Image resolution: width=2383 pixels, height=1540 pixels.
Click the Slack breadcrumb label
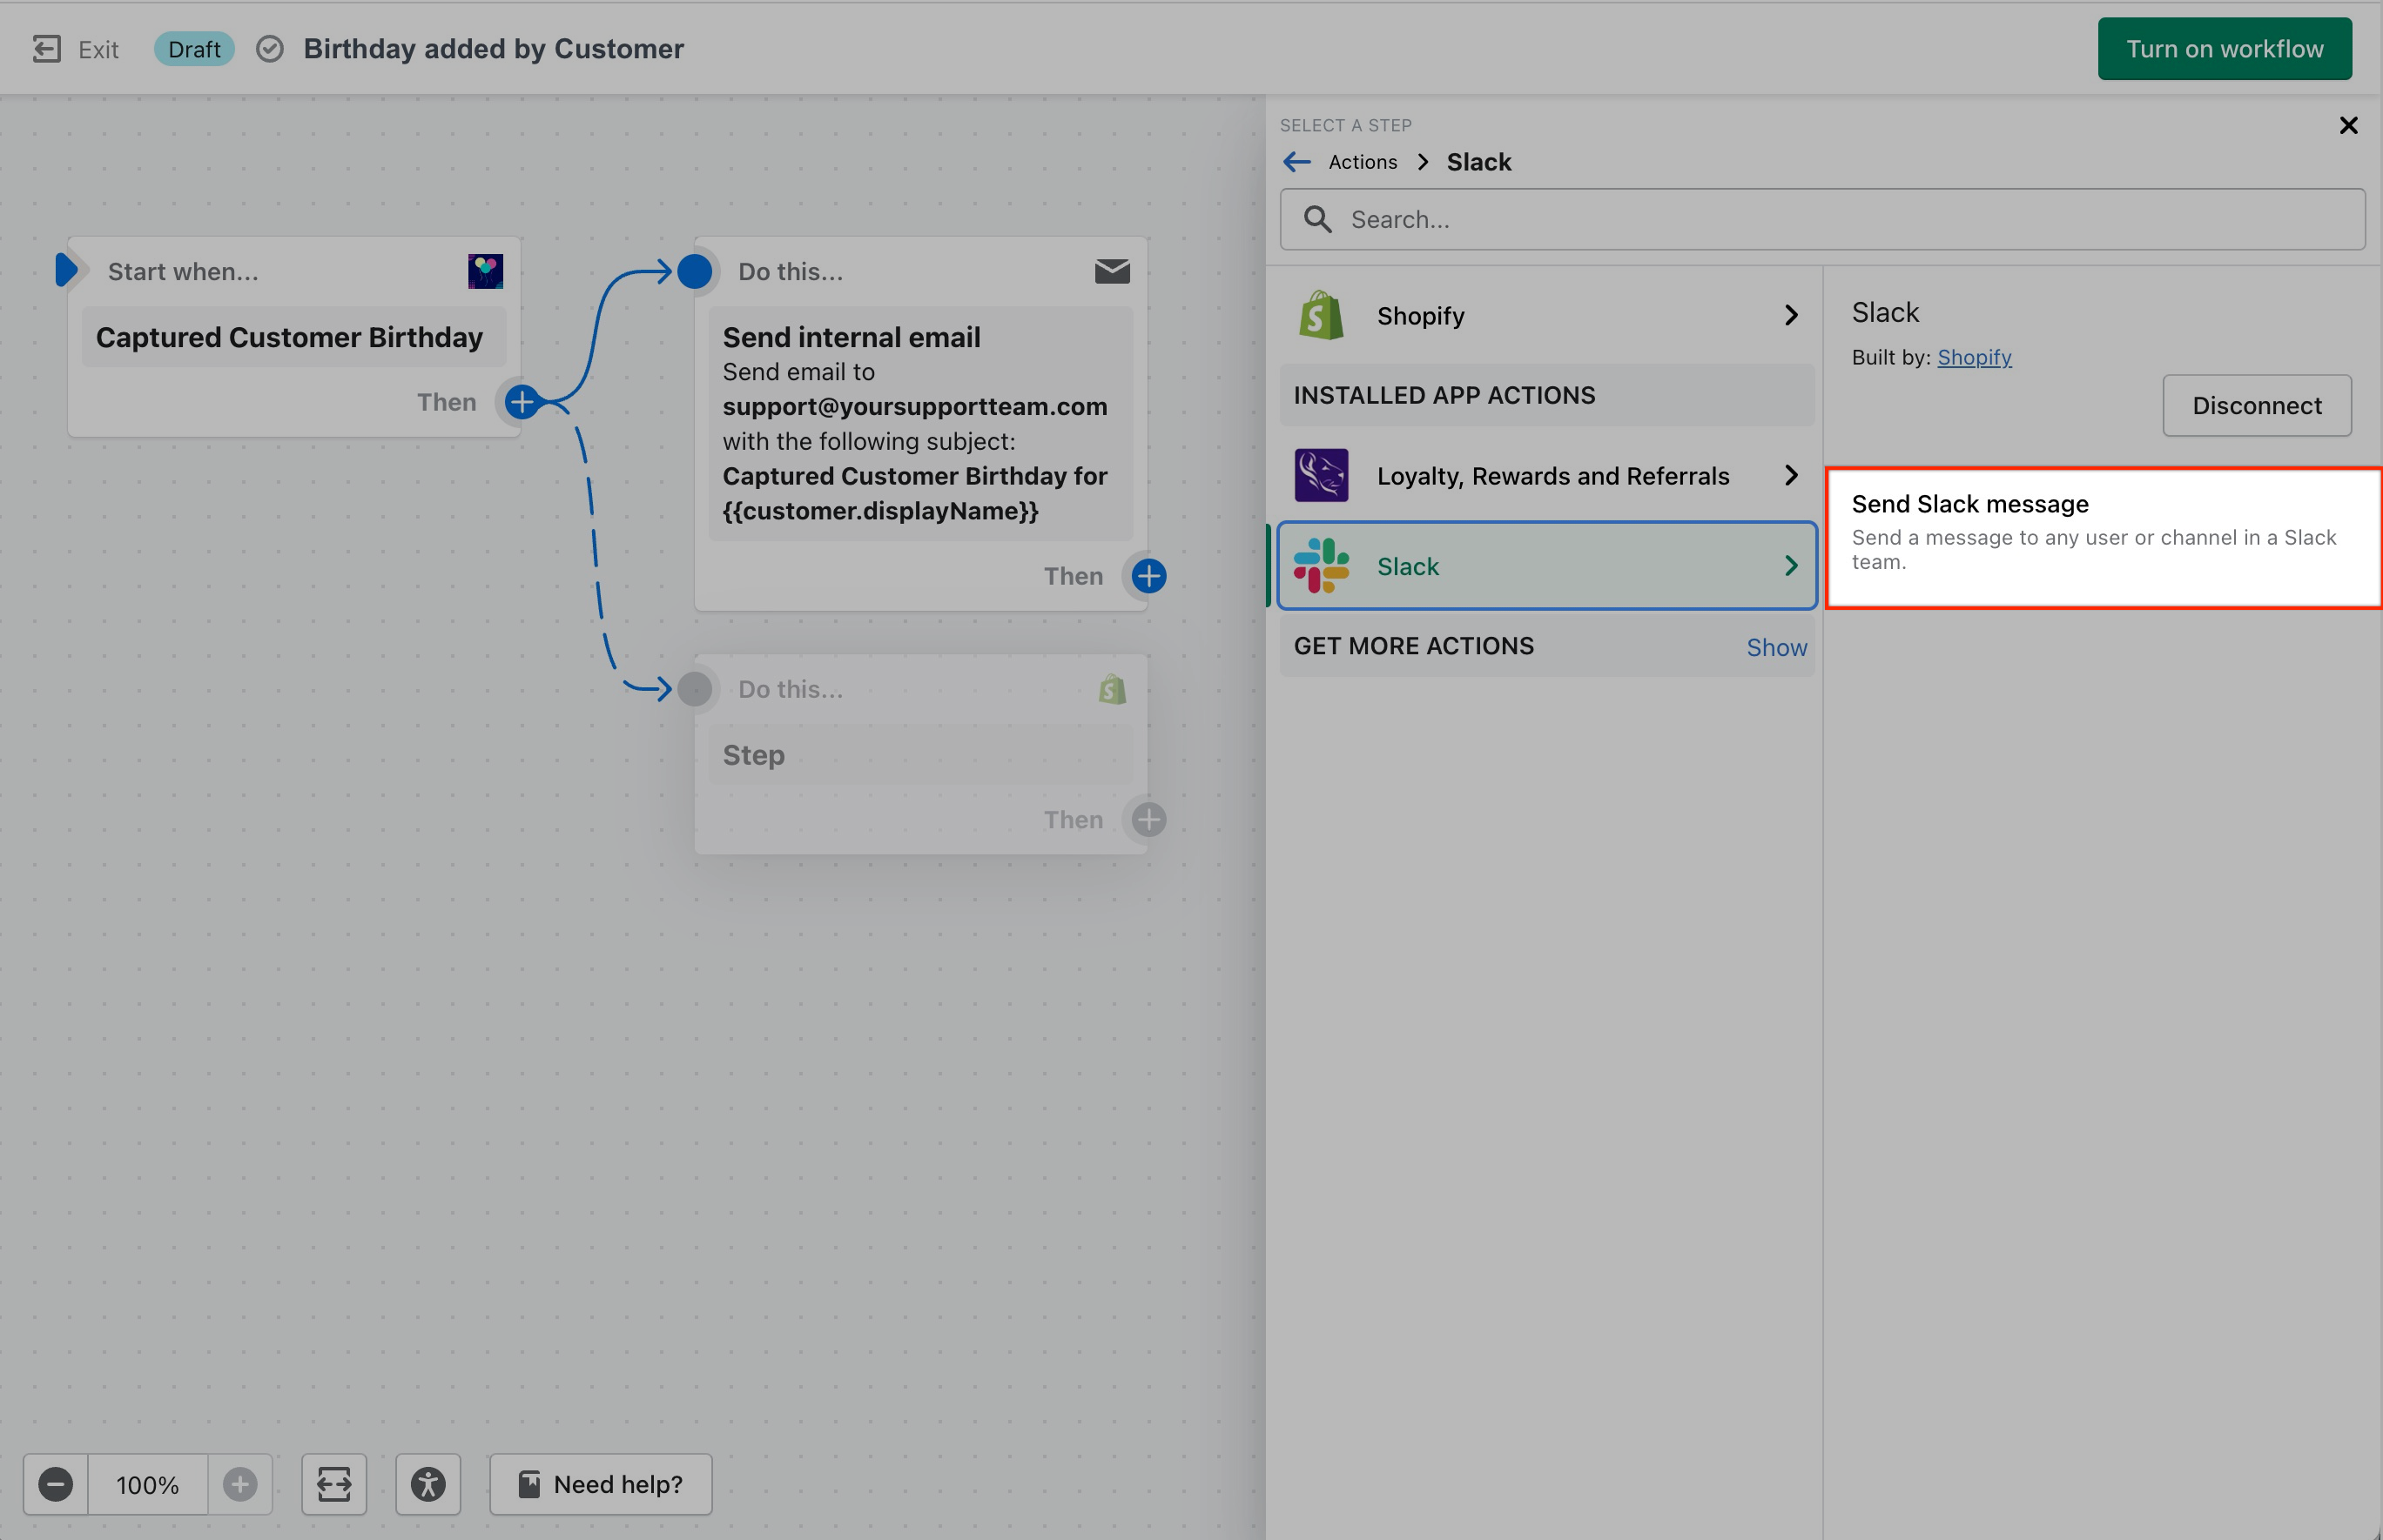tap(1478, 162)
